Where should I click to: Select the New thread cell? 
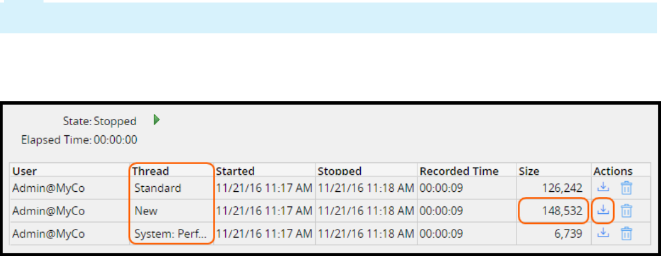pos(146,211)
